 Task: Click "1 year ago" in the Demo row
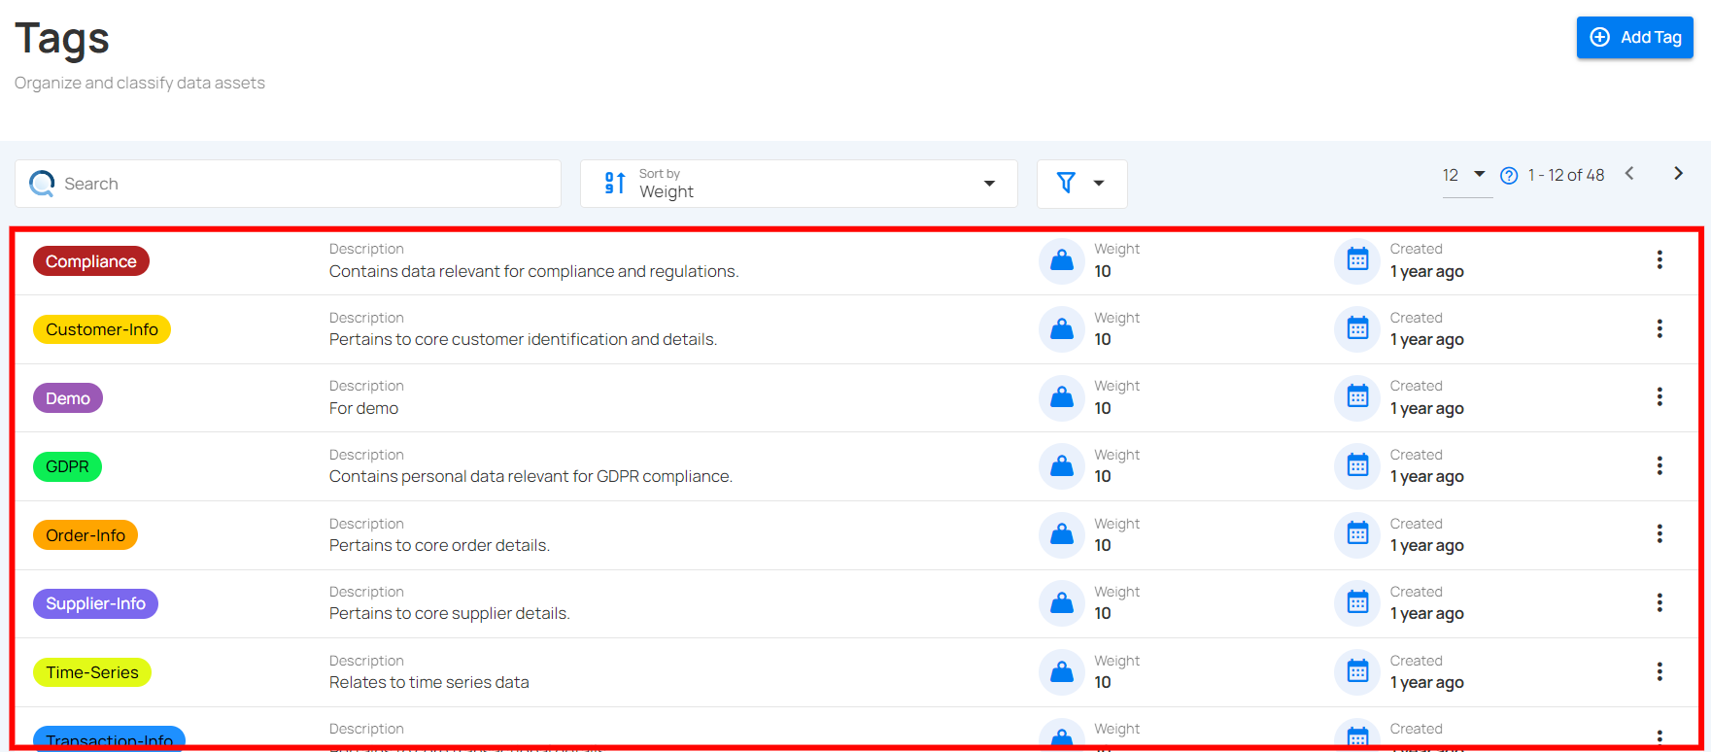[x=1426, y=409]
